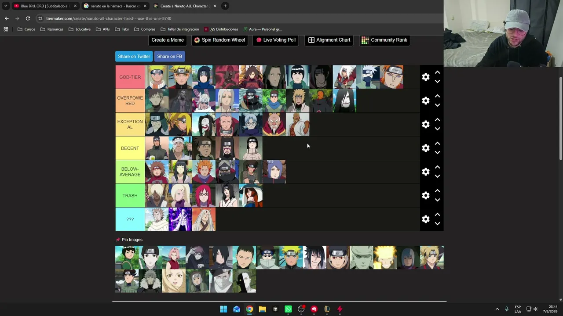Move ??? row up with arrow
The height and width of the screenshot is (316, 563).
(437, 215)
